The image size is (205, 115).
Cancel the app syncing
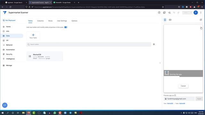183,86
